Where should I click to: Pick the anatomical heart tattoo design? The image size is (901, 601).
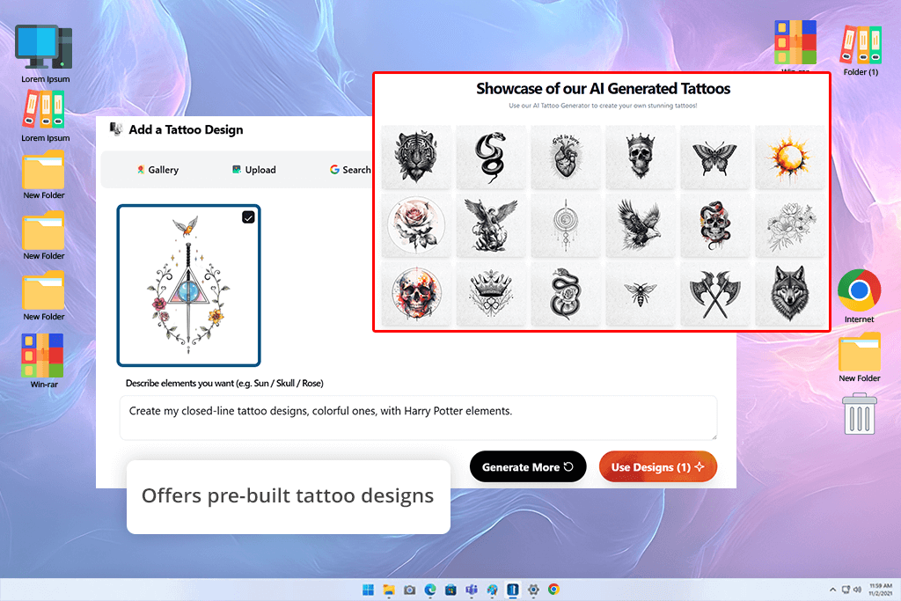pyautogui.click(x=566, y=157)
